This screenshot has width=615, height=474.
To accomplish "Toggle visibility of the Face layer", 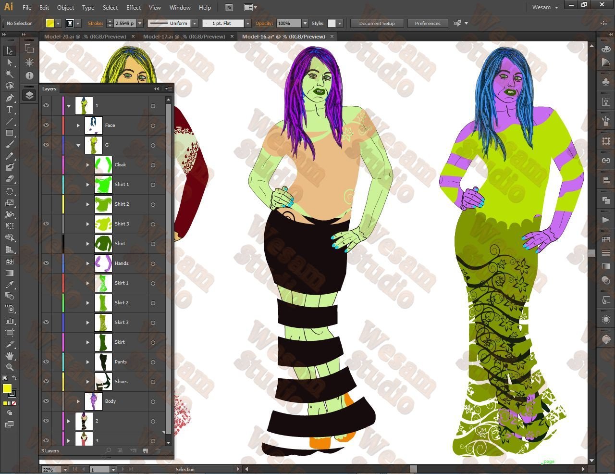I will pos(46,125).
